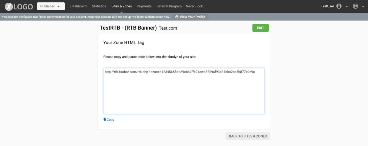Switch to the NeverBlock section

click(x=194, y=6)
